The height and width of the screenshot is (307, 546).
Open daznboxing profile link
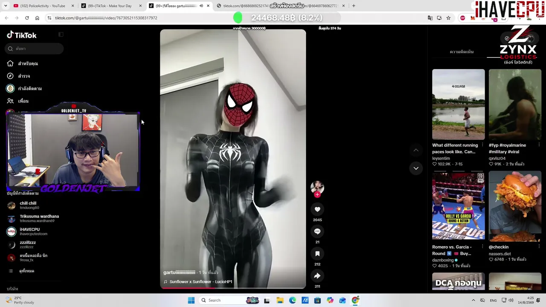(443, 260)
